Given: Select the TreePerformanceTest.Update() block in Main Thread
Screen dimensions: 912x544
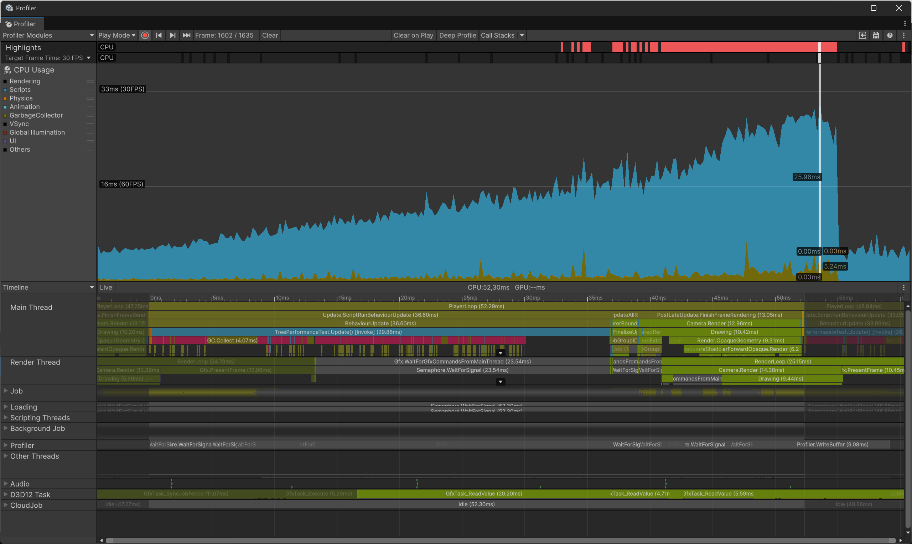Looking at the screenshot, I should pyautogui.click(x=338, y=332).
